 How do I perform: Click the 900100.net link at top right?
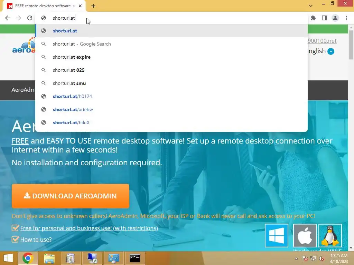[x=322, y=41]
